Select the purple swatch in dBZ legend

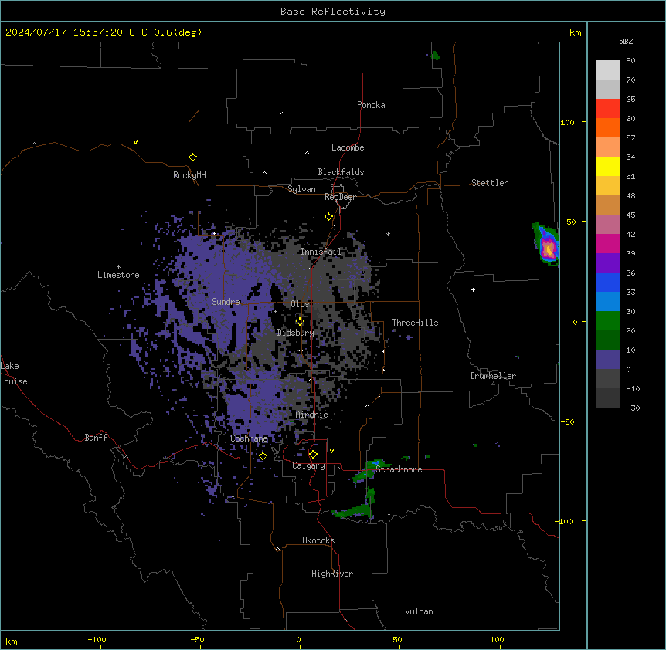pos(607,262)
